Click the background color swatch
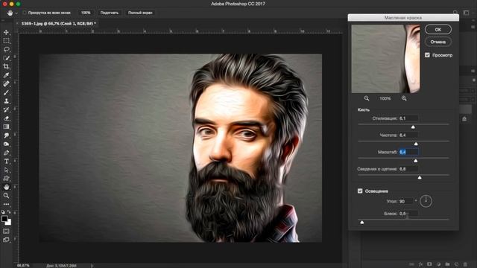The width and height of the screenshot is (477, 268). coord(9,223)
